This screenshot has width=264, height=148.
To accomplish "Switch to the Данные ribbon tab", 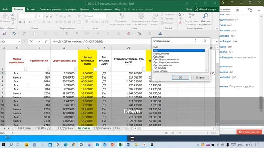I will point(84,9).
